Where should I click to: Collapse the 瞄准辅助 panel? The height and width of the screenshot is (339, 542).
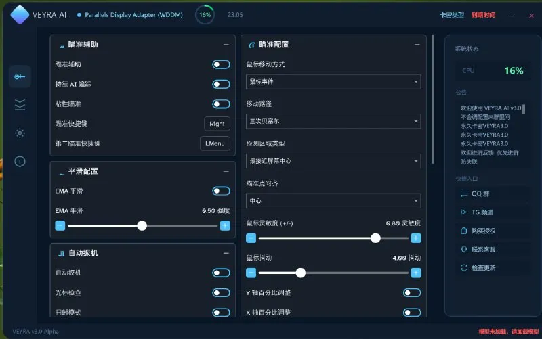click(226, 45)
